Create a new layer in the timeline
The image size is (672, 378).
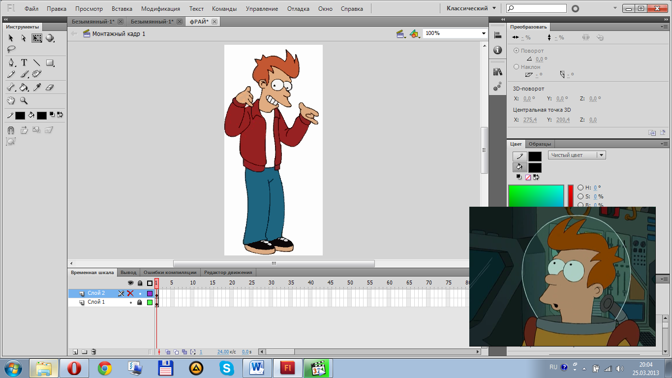click(75, 352)
